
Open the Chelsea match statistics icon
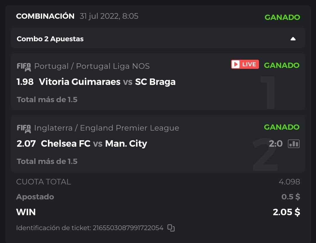(294, 143)
